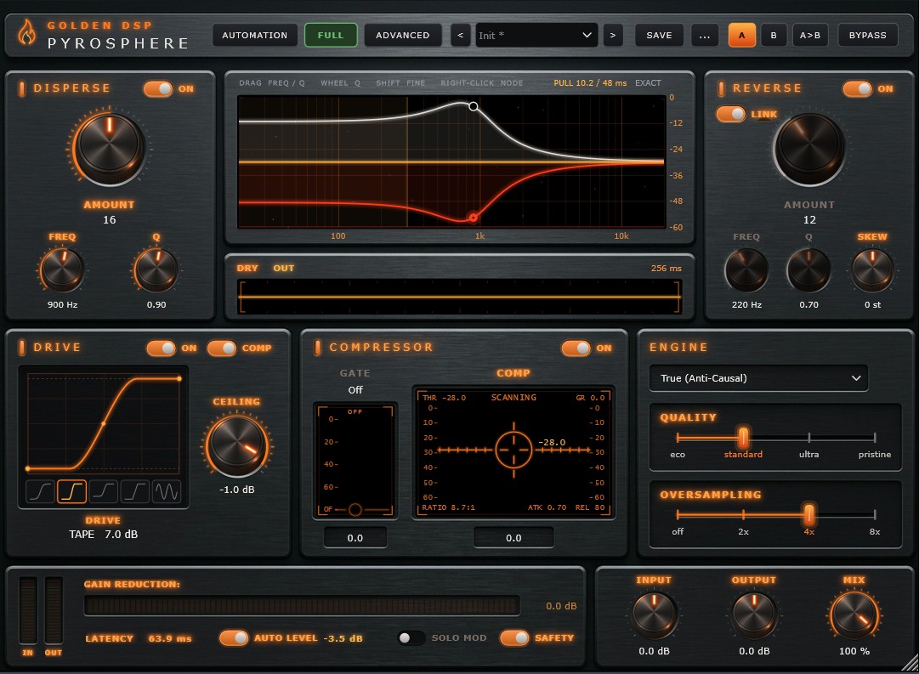Toggle the Reverse ON switch

click(x=858, y=88)
